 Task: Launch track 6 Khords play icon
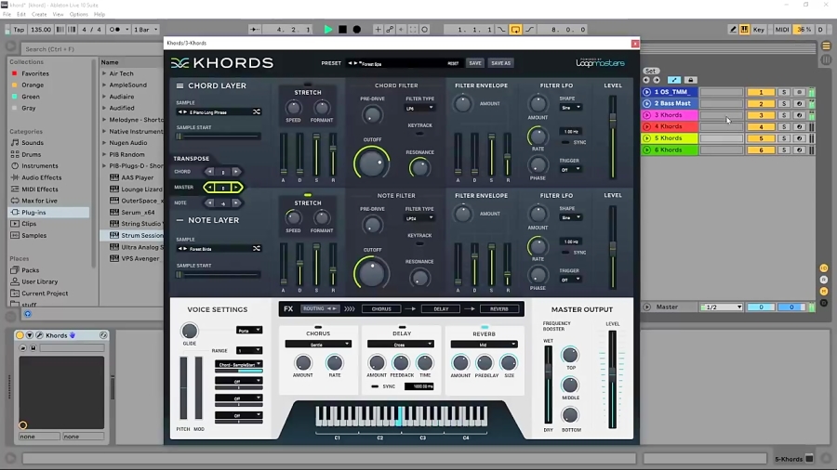pyautogui.click(x=647, y=150)
